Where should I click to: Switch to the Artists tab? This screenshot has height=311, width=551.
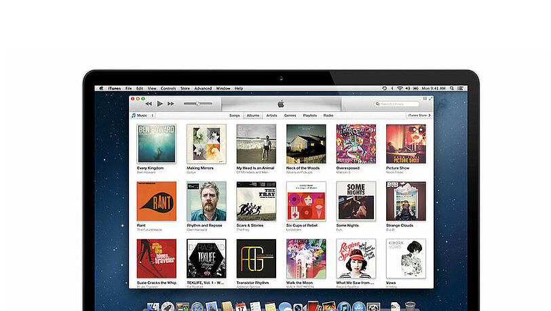click(x=271, y=115)
